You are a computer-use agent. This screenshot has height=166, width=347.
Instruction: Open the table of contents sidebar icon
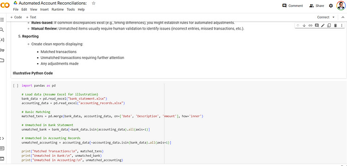tap(2, 20)
